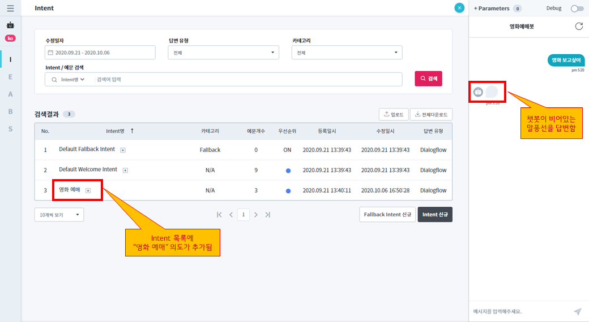Viewport: 589px width, 322px height.
Task: Expand the Default Fallback Intent plus icon
Action: coord(123,150)
